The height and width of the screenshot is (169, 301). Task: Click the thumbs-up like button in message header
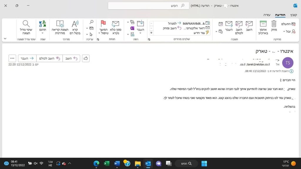coord(86,58)
